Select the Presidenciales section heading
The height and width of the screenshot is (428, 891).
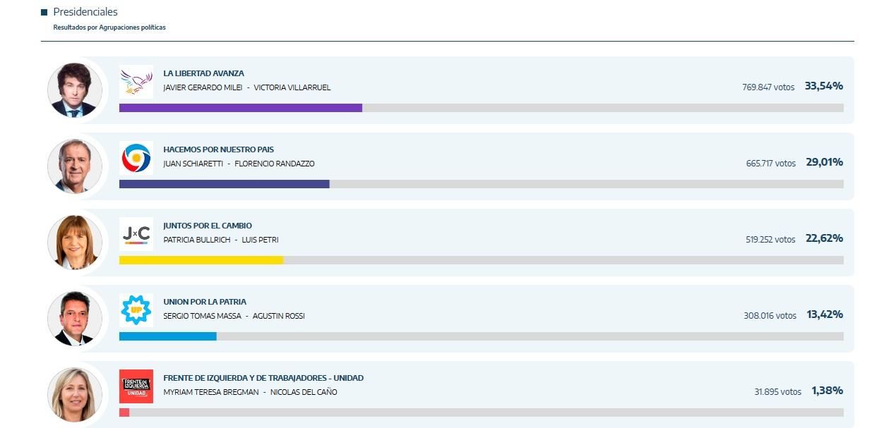pyautogui.click(x=85, y=12)
